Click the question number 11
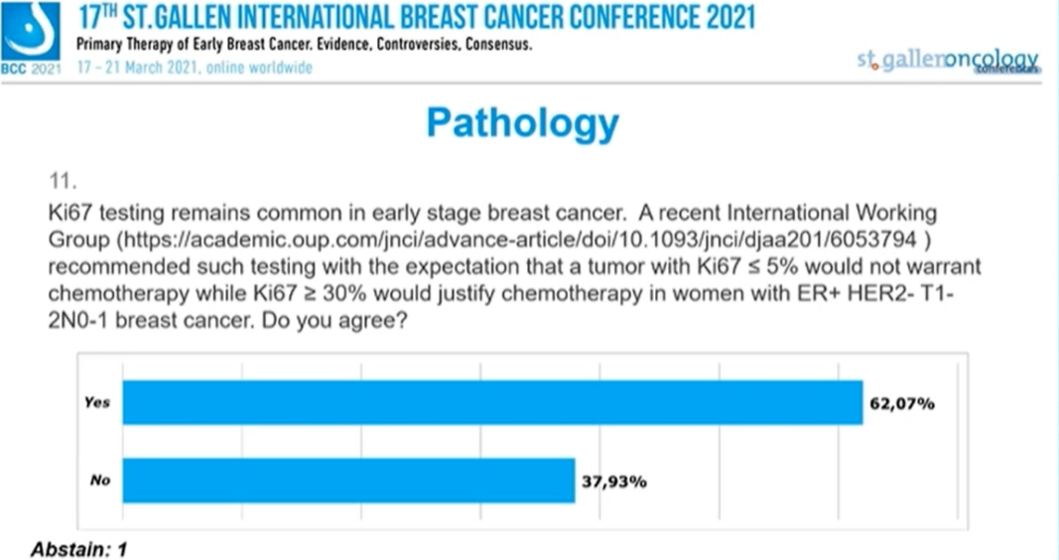The image size is (1059, 560). [59, 182]
